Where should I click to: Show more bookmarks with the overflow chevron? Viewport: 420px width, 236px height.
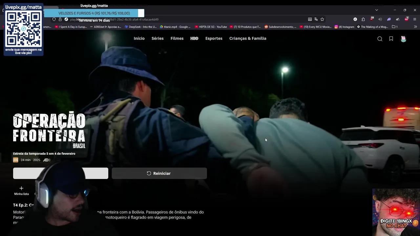coord(415,27)
